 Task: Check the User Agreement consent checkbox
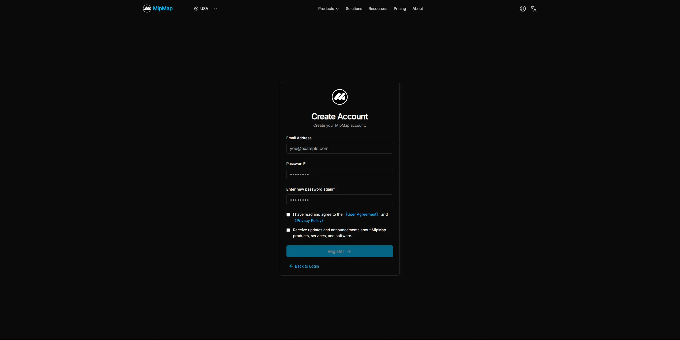[288, 215]
